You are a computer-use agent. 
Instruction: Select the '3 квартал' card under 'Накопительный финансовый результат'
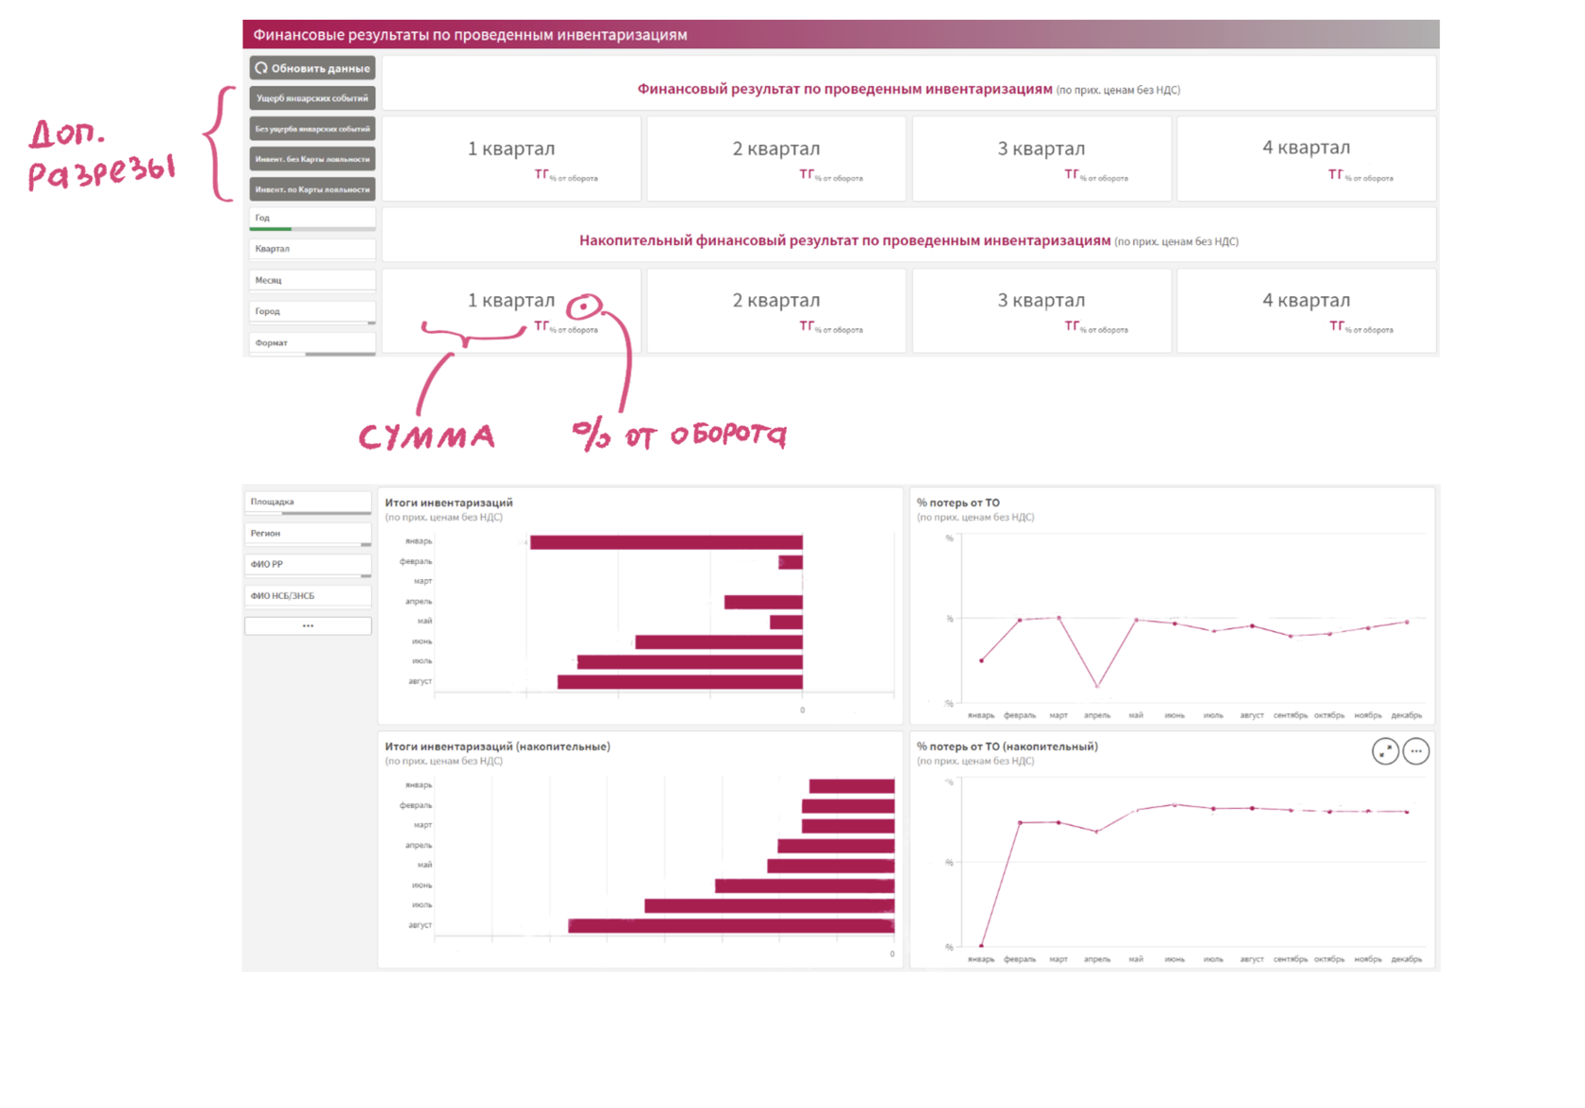(1042, 310)
